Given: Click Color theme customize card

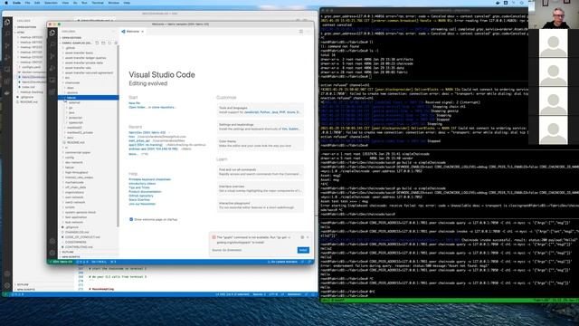Looking at the screenshot, I should pos(260,143).
